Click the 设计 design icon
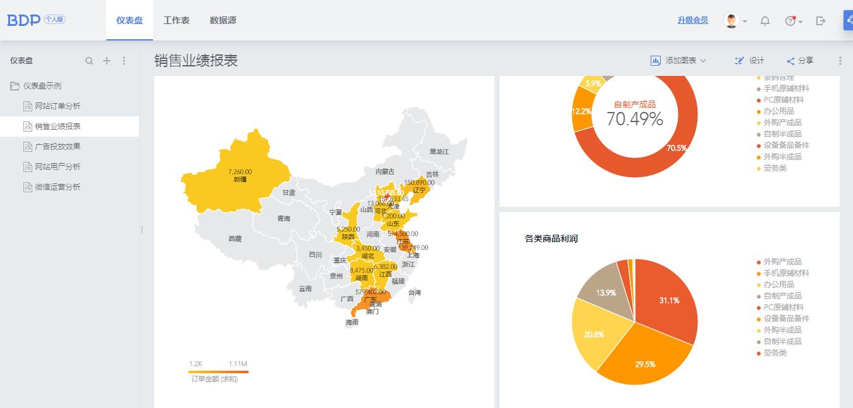The width and height of the screenshot is (853, 408). pyautogui.click(x=740, y=61)
